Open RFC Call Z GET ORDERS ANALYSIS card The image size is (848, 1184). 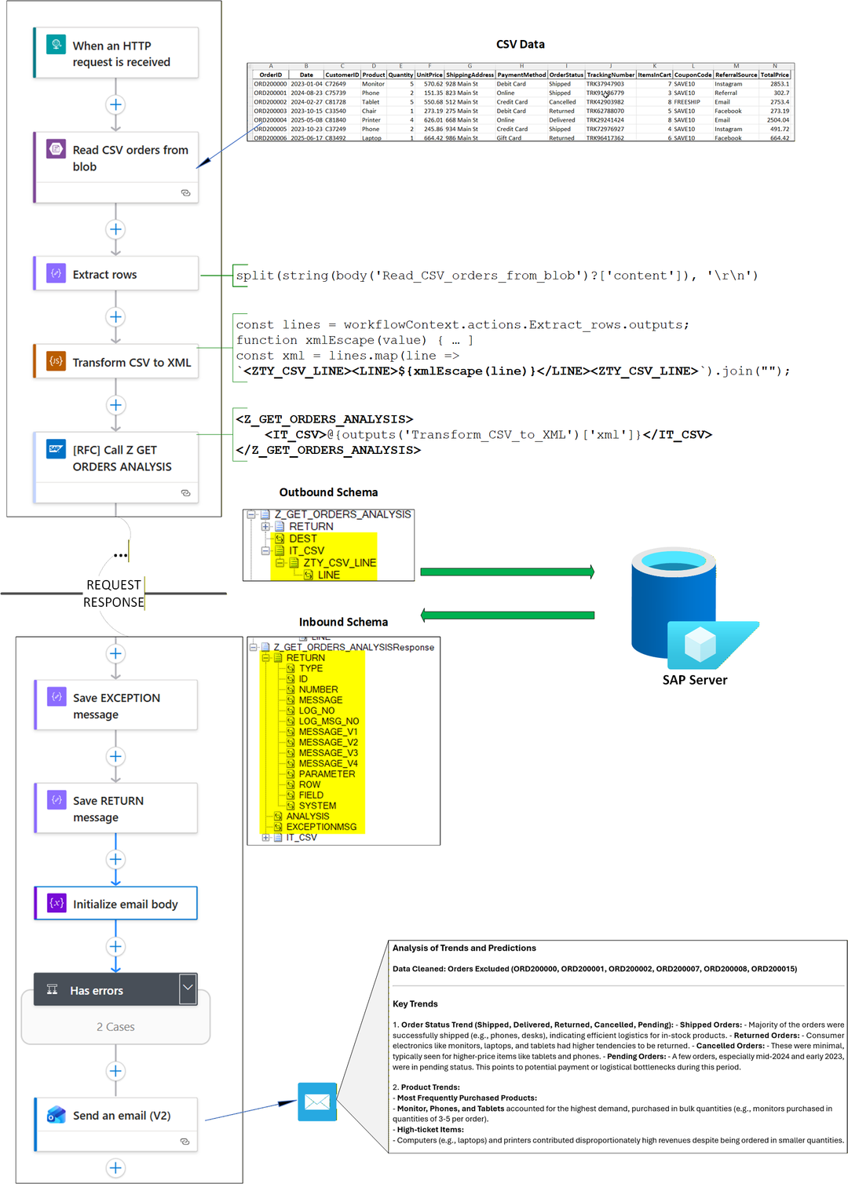click(x=115, y=468)
